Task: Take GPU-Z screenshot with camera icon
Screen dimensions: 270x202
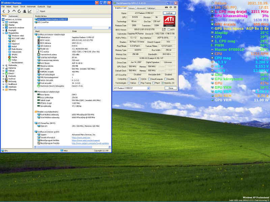Action: (166, 7)
